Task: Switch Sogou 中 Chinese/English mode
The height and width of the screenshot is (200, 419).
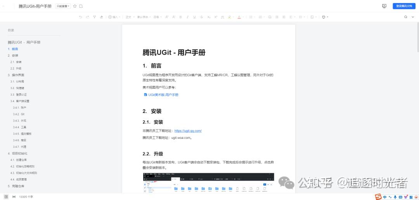Action: pyautogui.click(x=385, y=197)
